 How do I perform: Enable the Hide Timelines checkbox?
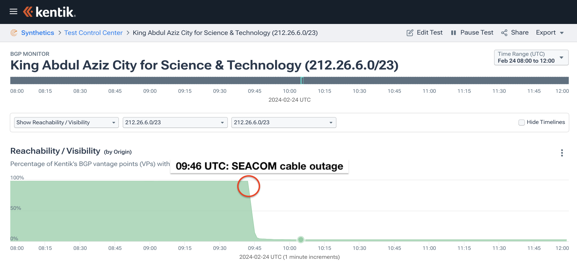[521, 123]
